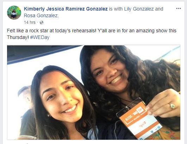
Task: Visit tagged friend Rosa Gonzalez's profile
Action: tap(41, 15)
